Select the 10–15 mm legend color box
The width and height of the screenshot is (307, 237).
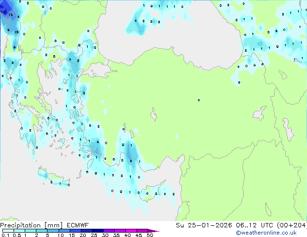(x=64, y=231)
